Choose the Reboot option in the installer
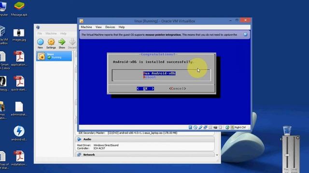The height and width of the screenshot is (173, 309). 149,77
